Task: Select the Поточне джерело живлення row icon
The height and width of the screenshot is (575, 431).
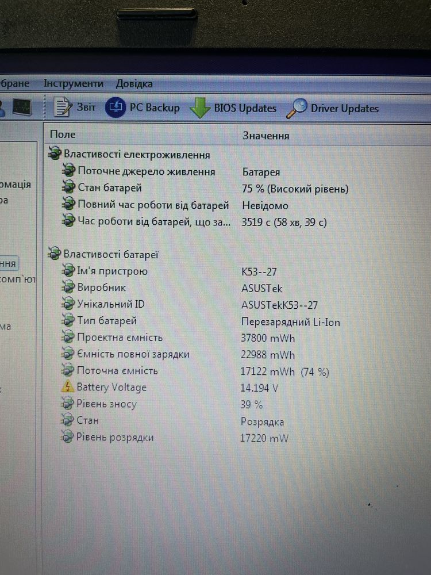Action: click(x=68, y=170)
